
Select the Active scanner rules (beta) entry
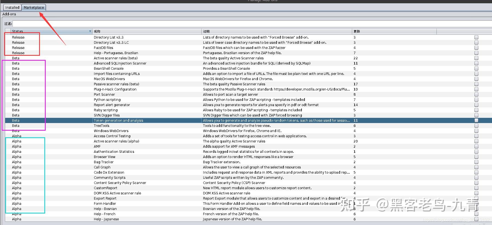115,58
